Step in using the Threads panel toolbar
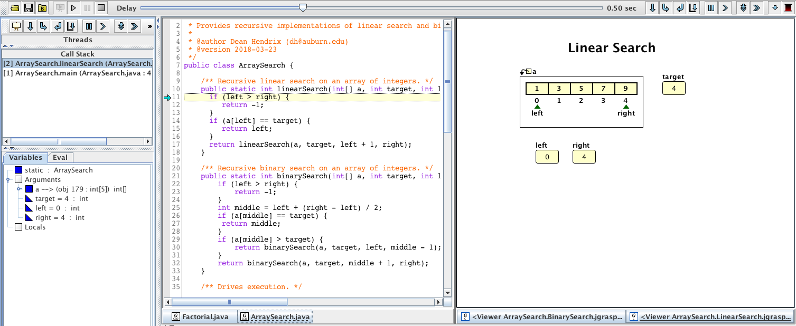The height and width of the screenshot is (326, 796). coord(44,26)
